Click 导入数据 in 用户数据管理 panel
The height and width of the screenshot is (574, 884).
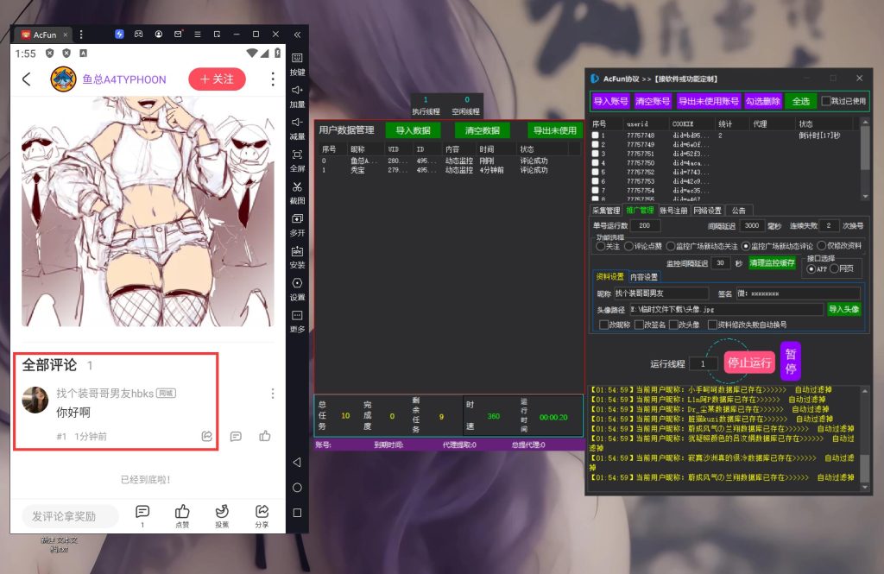[414, 130]
